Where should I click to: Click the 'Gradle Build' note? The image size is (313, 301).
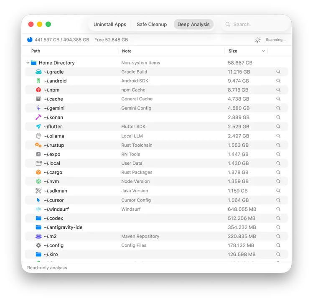click(134, 72)
